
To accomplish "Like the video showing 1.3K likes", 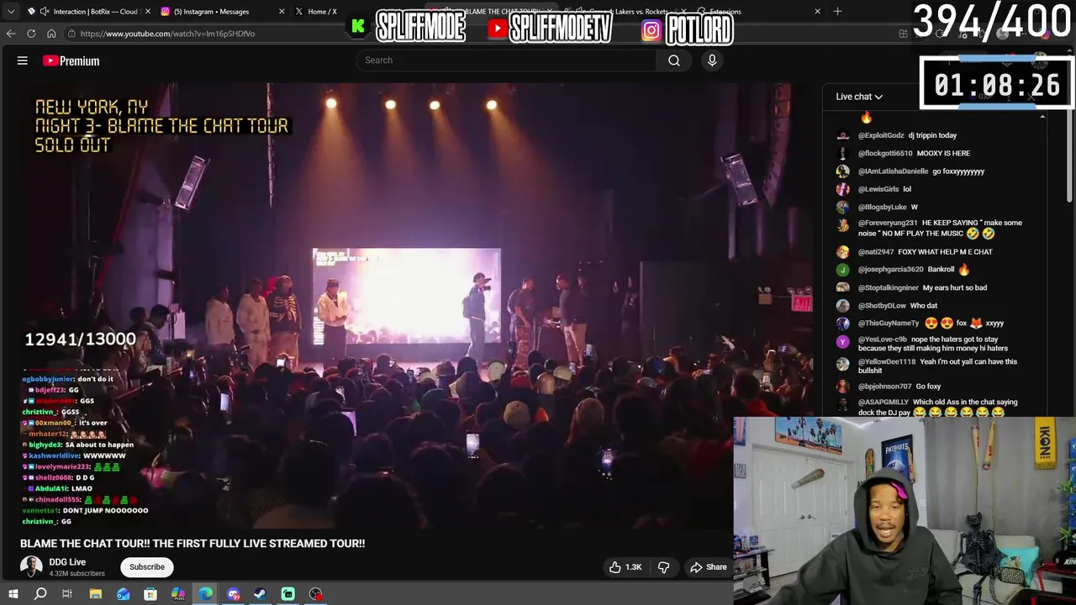I will point(625,567).
